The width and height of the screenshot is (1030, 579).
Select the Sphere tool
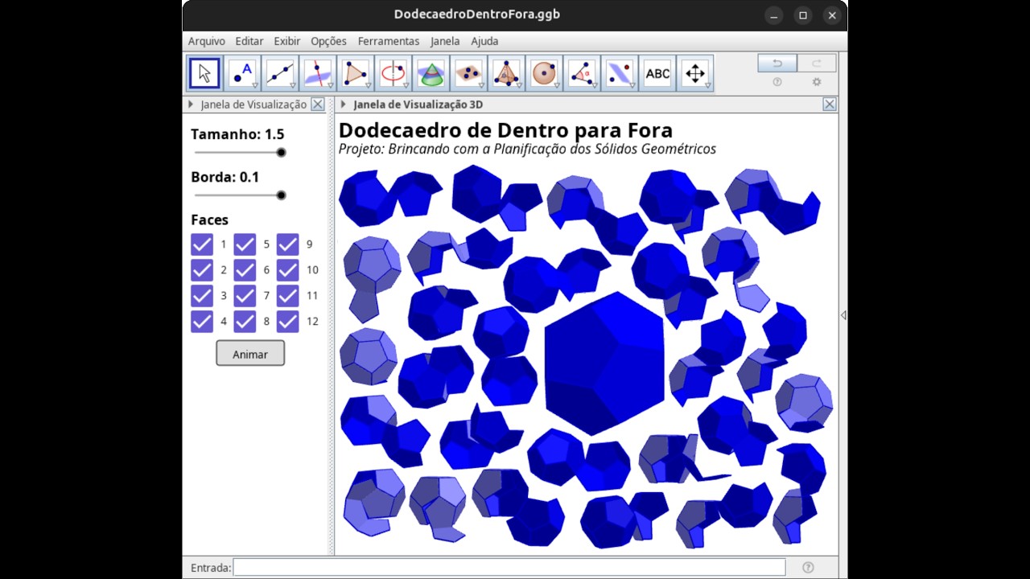pyautogui.click(x=545, y=73)
